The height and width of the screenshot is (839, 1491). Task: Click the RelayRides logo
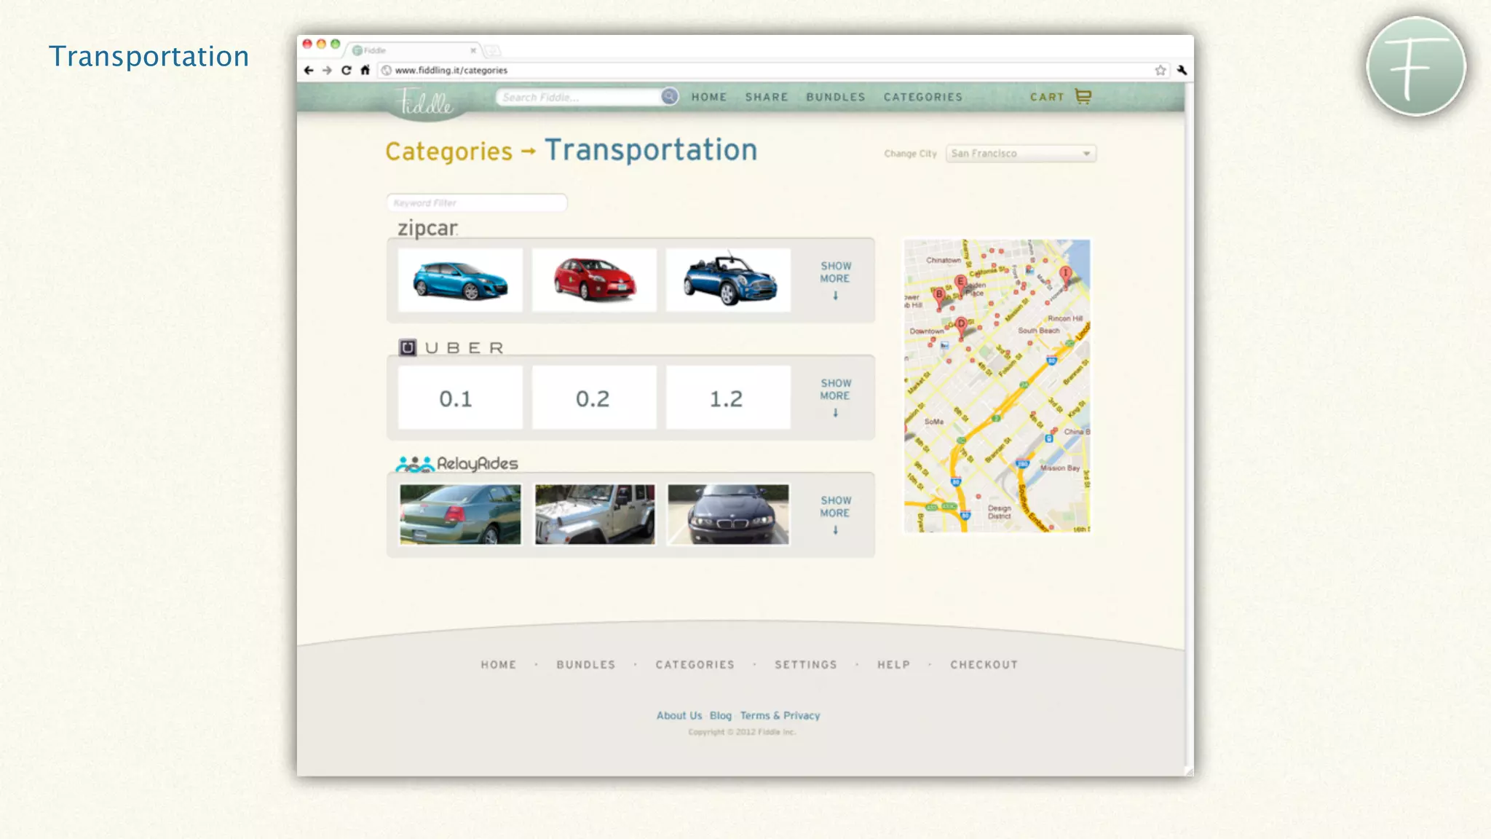[x=456, y=464]
